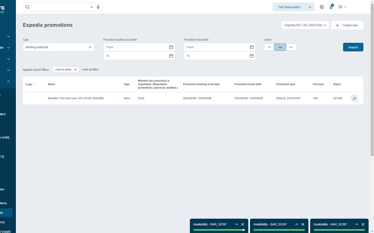Collapse the third Availability - BAR_SOSP panel
Viewport: 374px width, 233px height.
click(x=357, y=224)
